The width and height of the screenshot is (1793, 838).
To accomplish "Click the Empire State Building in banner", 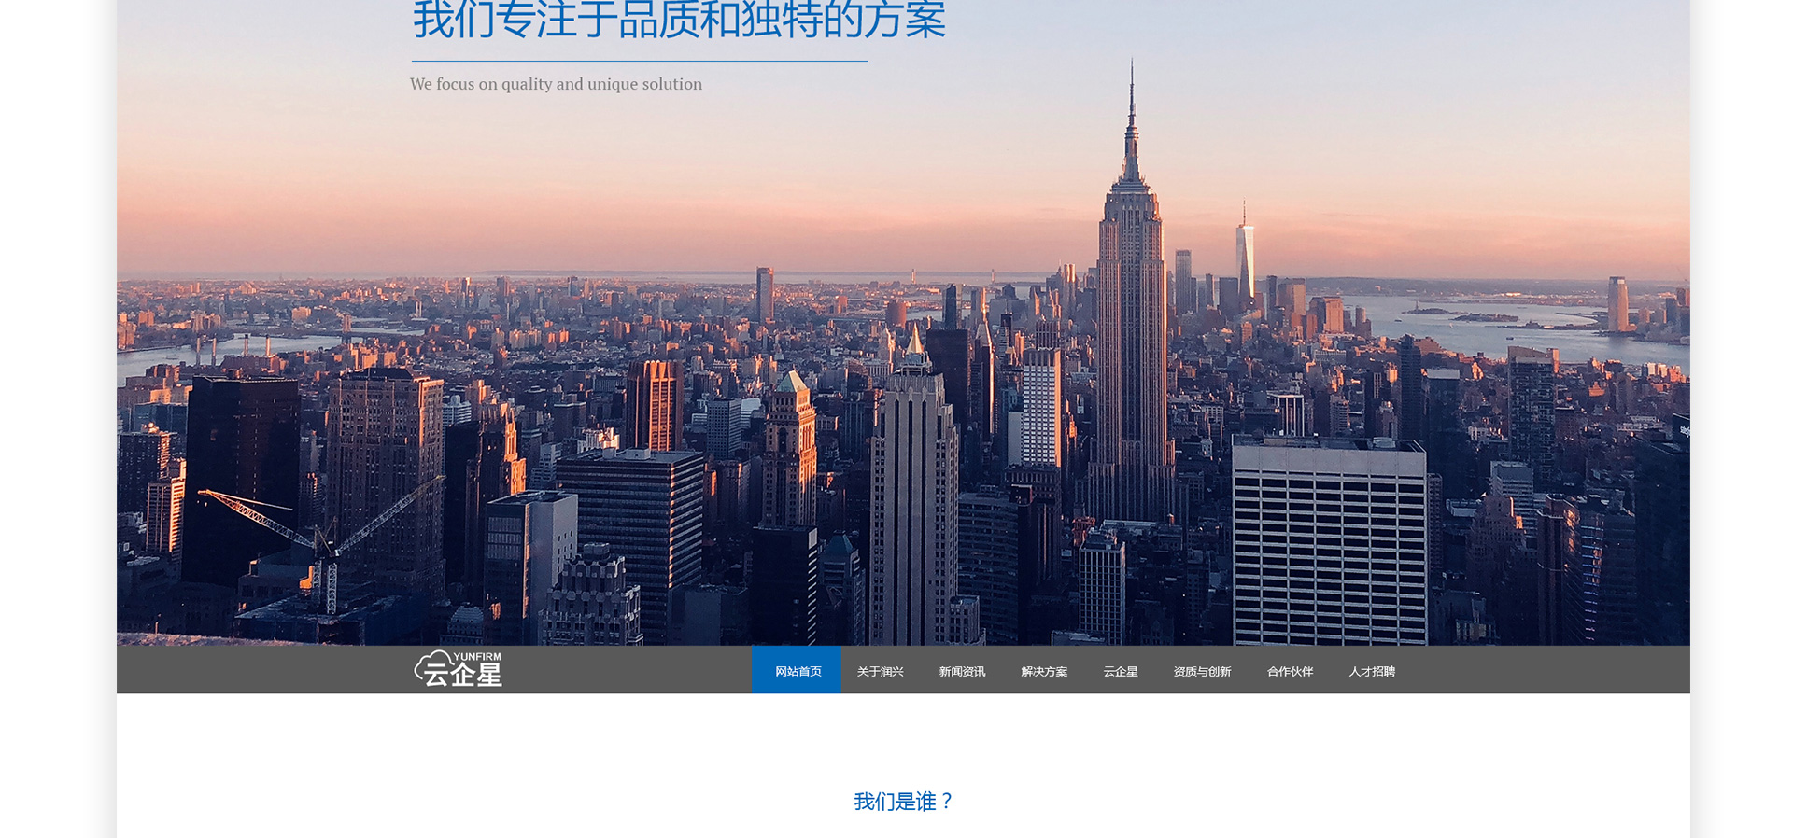I will (x=1132, y=308).
